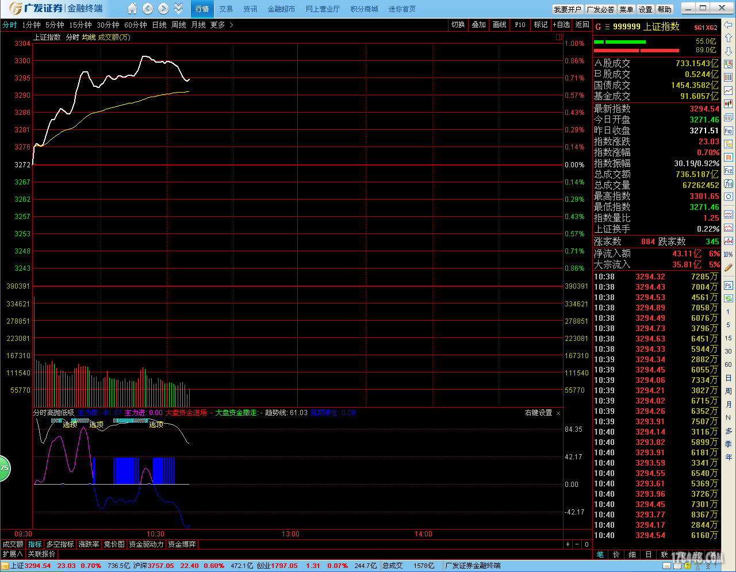Click the 画线 toolbar button
736x572 pixels.
[x=500, y=25]
